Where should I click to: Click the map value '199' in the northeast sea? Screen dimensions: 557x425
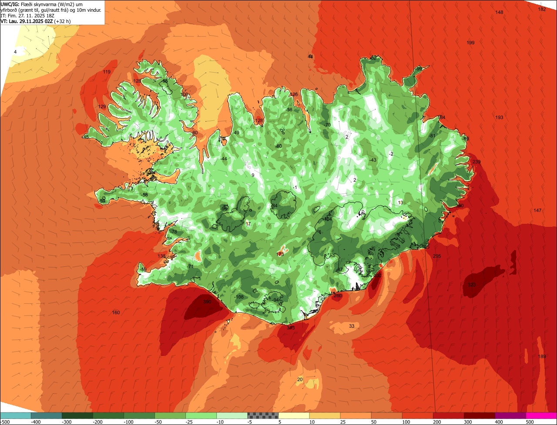[470, 43]
